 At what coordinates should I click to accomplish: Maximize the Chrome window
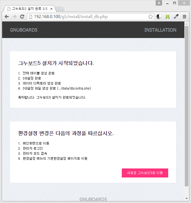[x=175, y=3]
